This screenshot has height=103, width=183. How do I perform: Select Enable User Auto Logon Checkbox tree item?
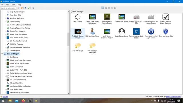click(x=21, y=76)
